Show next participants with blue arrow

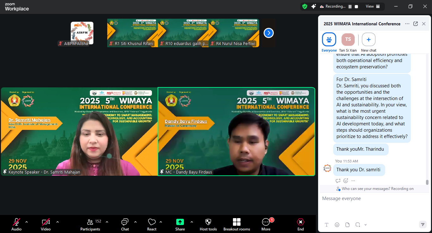(268, 33)
